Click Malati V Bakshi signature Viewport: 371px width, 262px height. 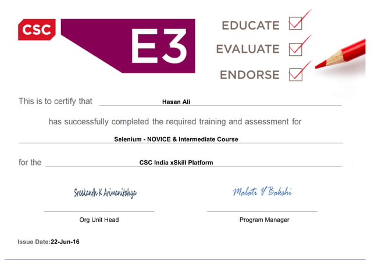click(262, 192)
